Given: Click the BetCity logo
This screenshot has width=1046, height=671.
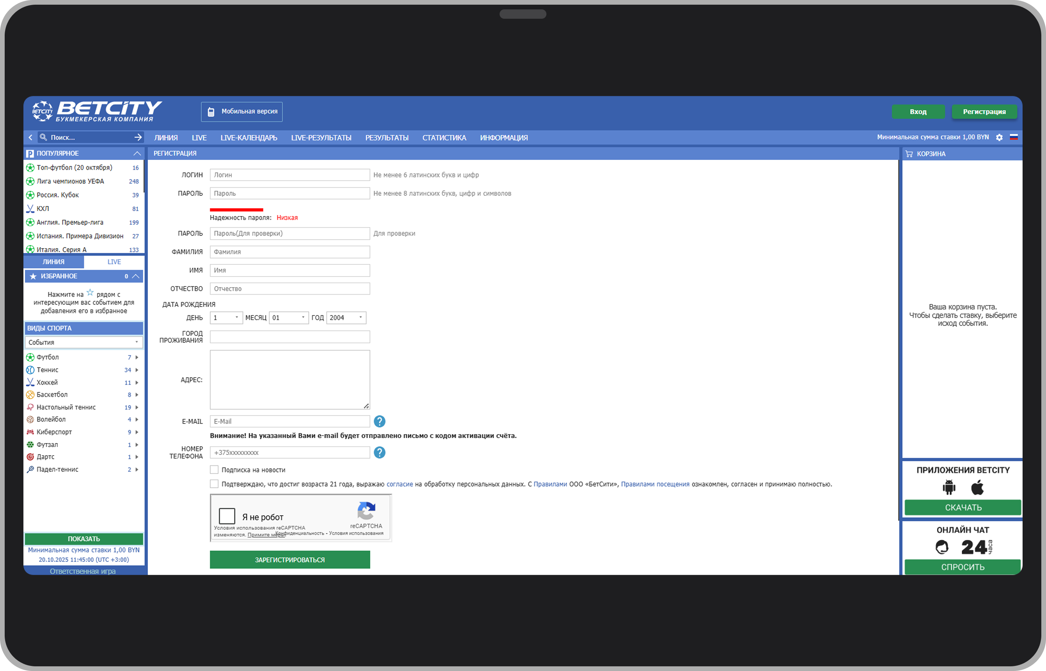Looking at the screenshot, I should pos(97,111).
